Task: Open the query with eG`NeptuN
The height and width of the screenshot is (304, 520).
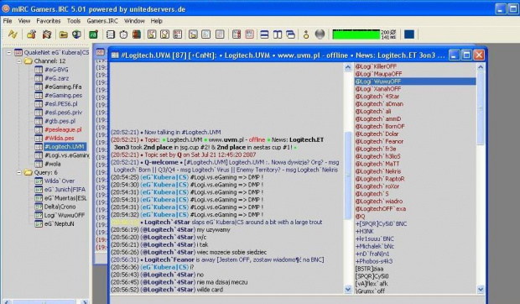Action: click(x=59, y=224)
